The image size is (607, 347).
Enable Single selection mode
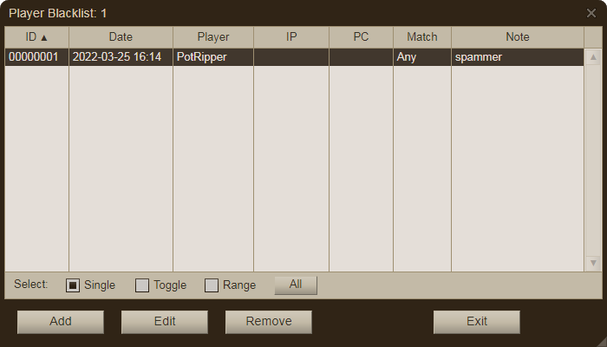point(74,285)
